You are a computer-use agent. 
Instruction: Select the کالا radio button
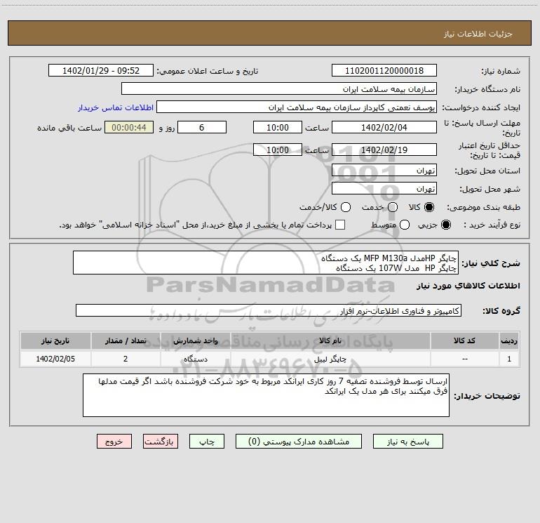pyautogui.click(x=429, y=207)
